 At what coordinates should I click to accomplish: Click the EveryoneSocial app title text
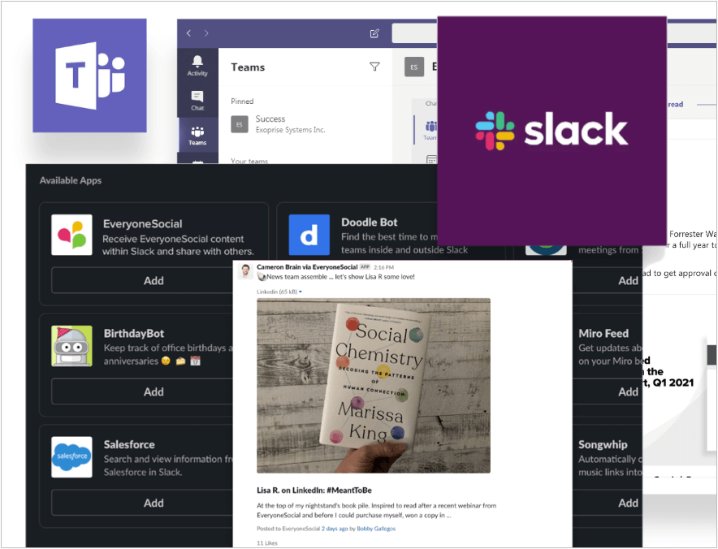click(142, 224)
